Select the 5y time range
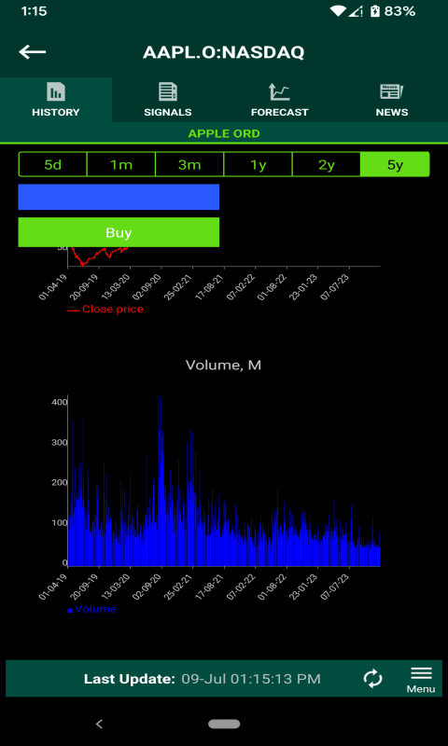Screen dimensions: 448x746 (395, 165)
